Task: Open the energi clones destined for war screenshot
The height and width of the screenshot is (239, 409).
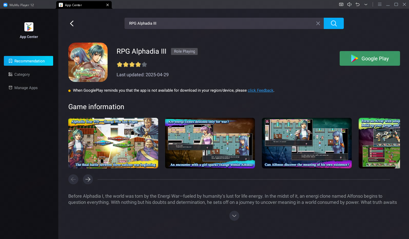Action: click(210, 143)
